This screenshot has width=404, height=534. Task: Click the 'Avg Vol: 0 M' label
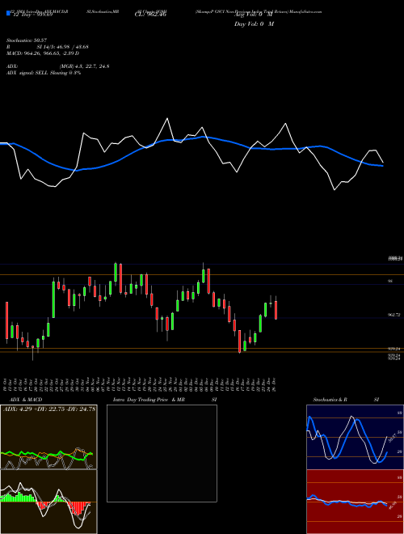253,15
